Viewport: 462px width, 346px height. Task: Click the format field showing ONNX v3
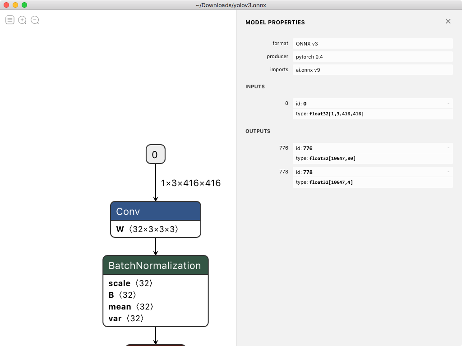pos(374,43)
